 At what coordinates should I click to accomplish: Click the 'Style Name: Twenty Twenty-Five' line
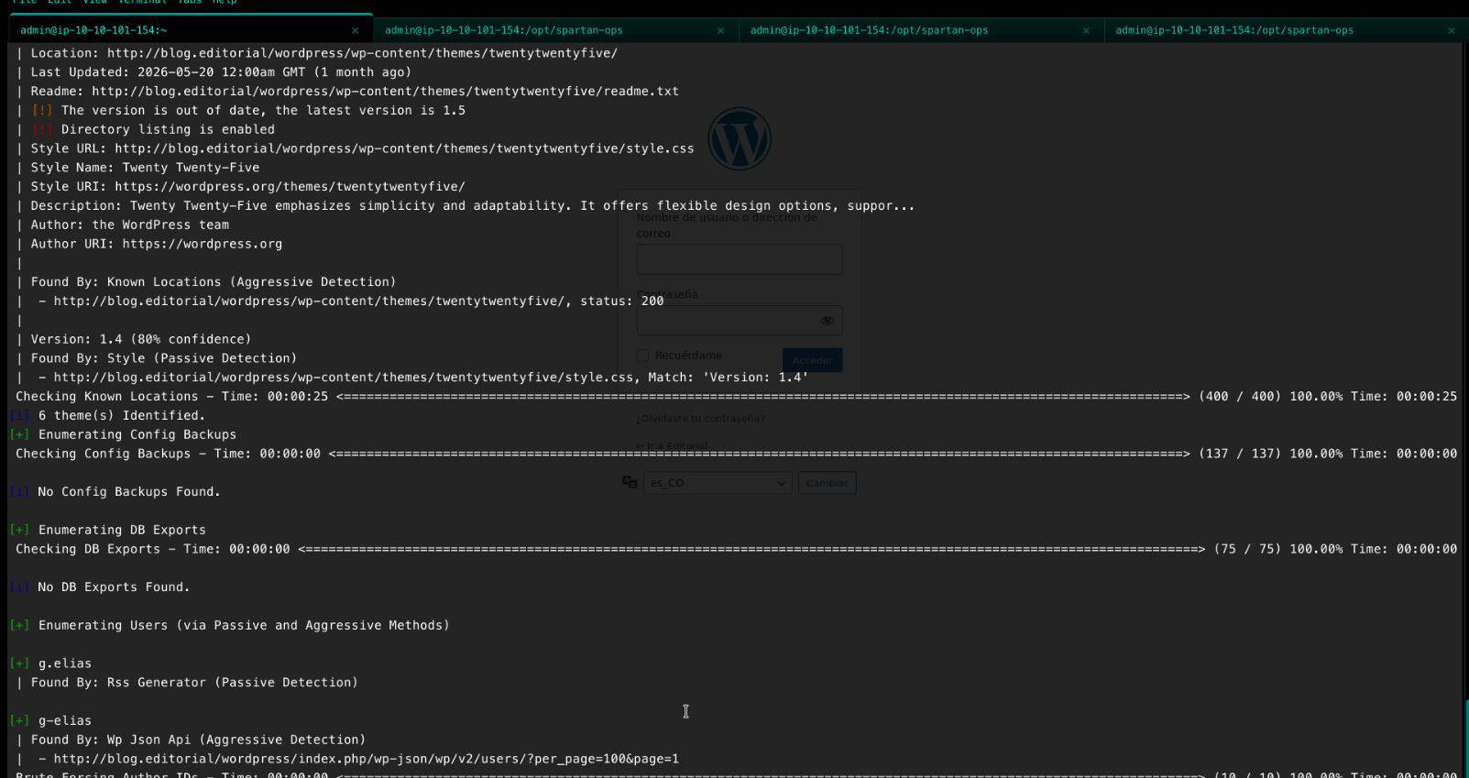tap(145, 168)
